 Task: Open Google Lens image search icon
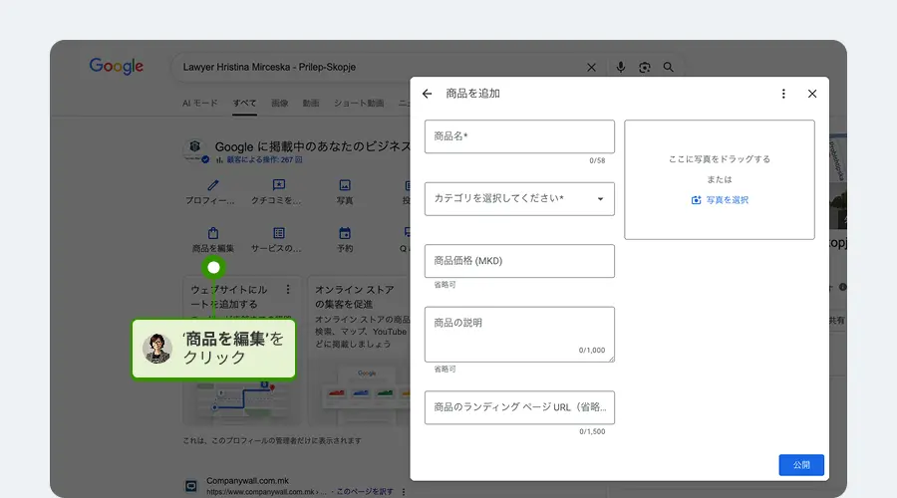point(645,68)
